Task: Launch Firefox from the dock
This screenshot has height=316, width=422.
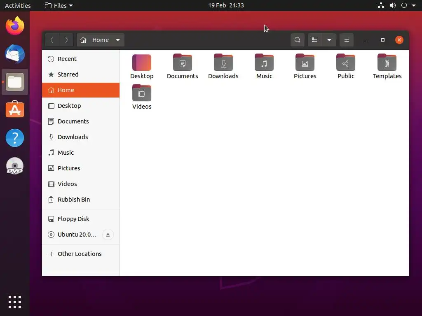Action: point(15,26)
